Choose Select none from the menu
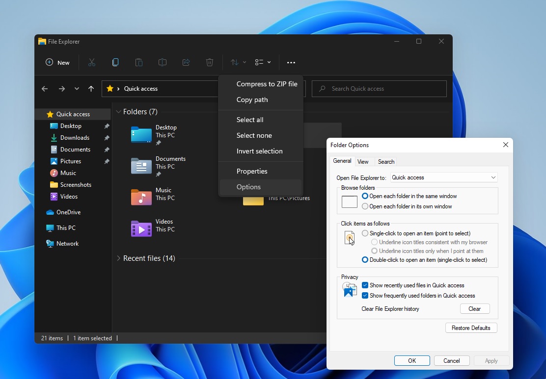The width and height of the screenshot is (546, 379). pyautogui.click(x=261, y=136)
